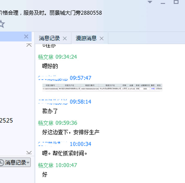Open the bank transfer screenshot thumbnail
Viewport: 185px width, 183px height.
click(102, 88)
